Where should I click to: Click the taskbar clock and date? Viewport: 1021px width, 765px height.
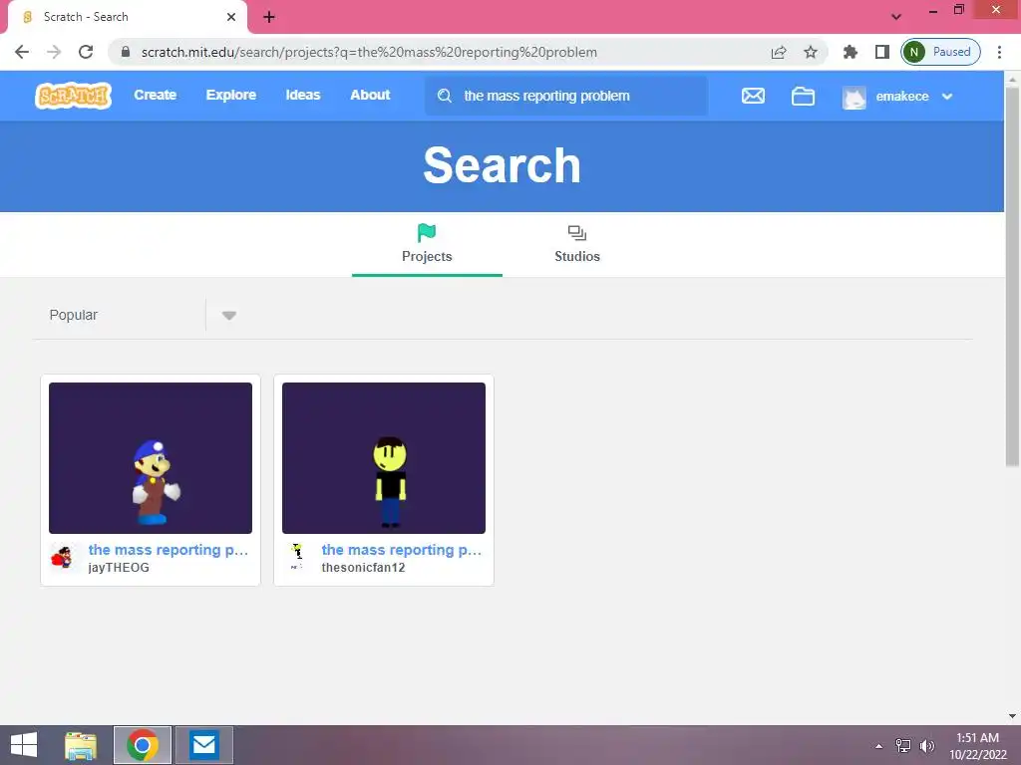click(x=977, y=745)
